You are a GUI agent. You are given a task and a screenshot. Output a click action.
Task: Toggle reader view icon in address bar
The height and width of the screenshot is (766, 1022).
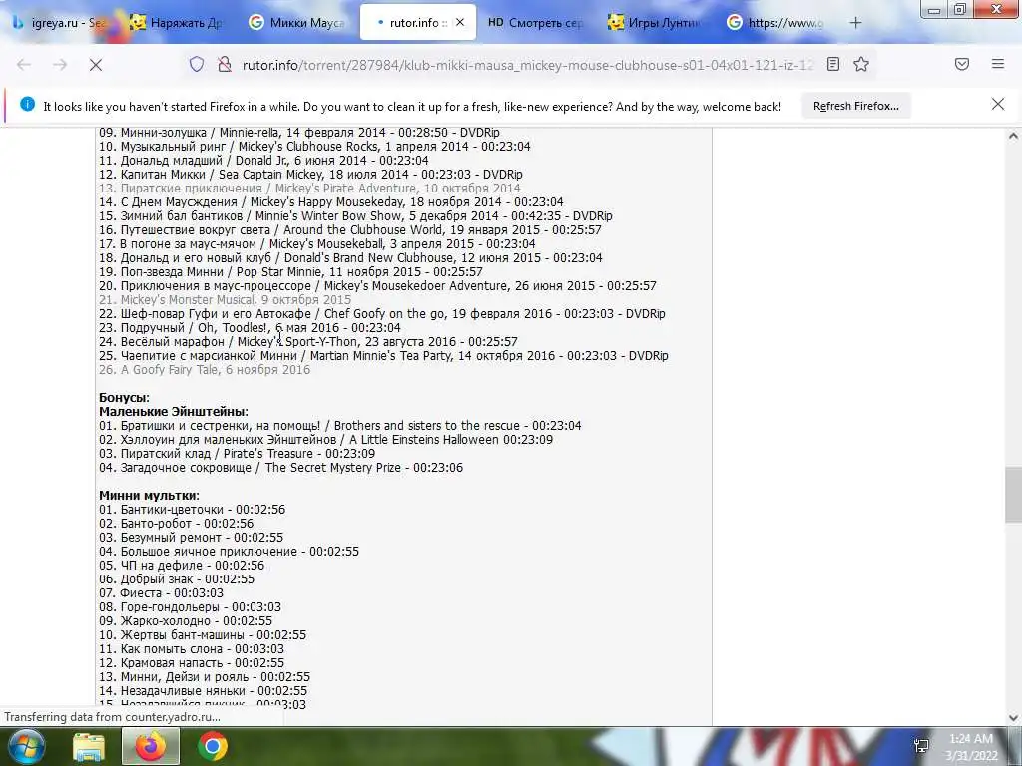[x=833, y=64]
